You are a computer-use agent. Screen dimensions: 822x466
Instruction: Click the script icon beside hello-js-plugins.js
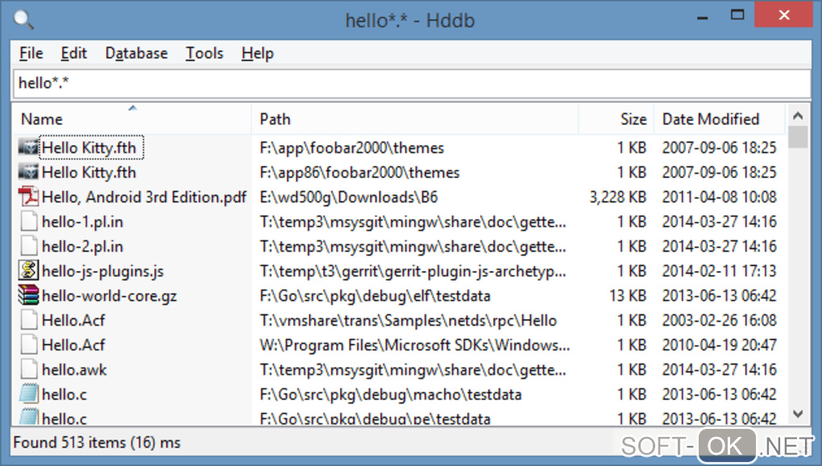click(x=29, y=271)
